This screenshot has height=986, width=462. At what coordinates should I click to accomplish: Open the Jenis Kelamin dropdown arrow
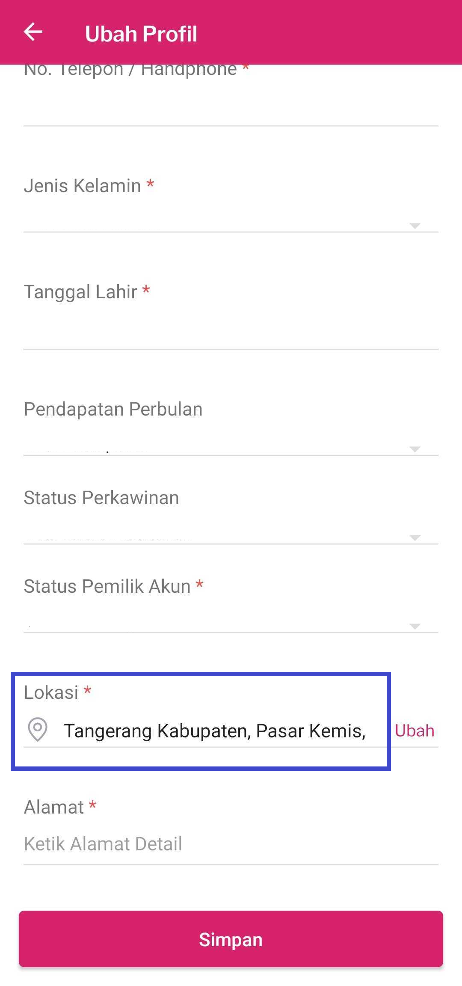(415, 226)
